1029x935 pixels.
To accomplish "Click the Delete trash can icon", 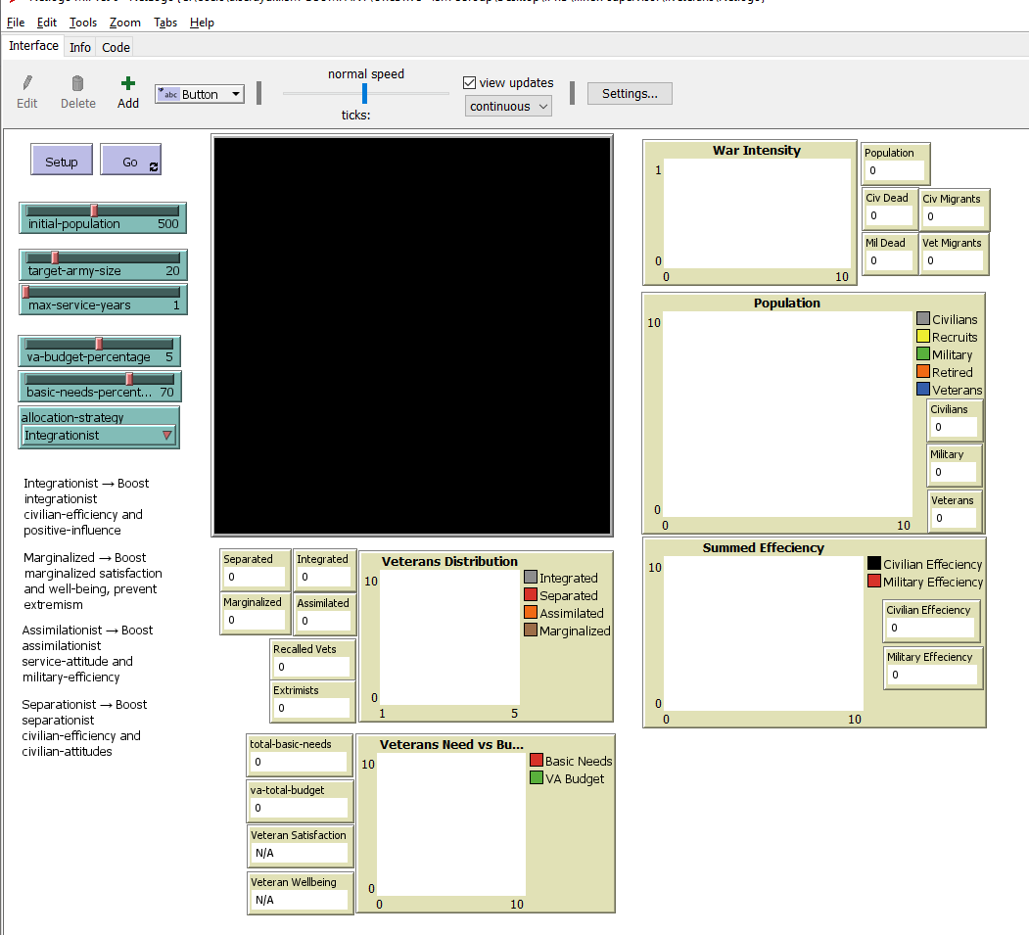I will point(78,84).
